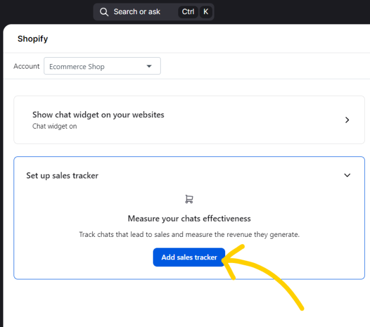Click the Chat widget on status text

pyautogui.click(x=54, y=126)
